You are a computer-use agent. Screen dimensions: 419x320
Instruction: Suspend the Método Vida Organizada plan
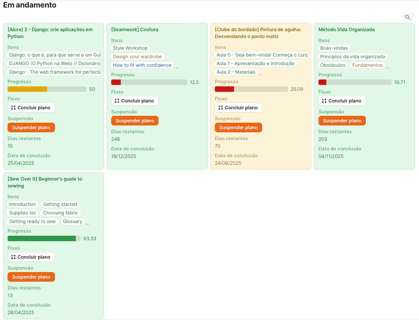point(342,121)
